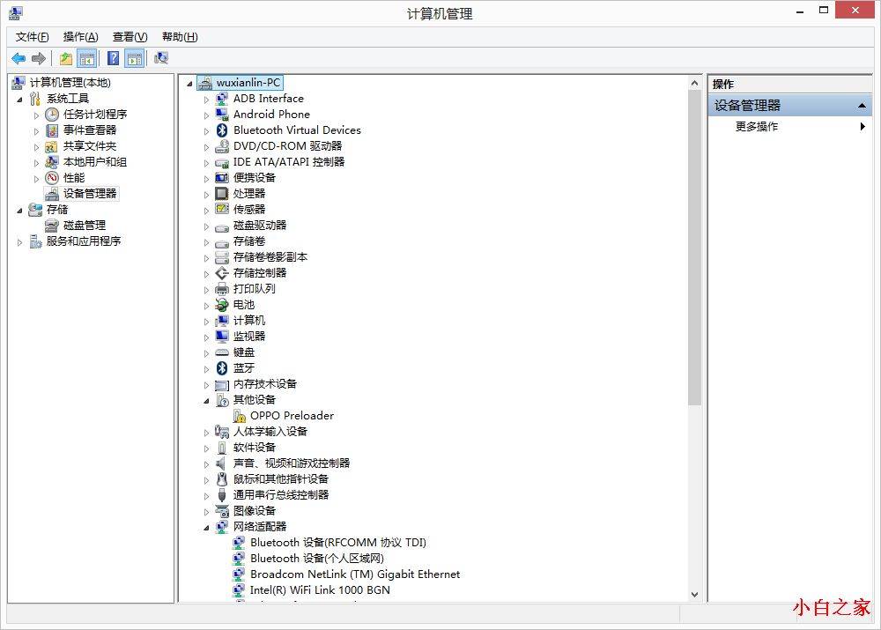Expand the 本地用户和组 node

pos(36,163)
